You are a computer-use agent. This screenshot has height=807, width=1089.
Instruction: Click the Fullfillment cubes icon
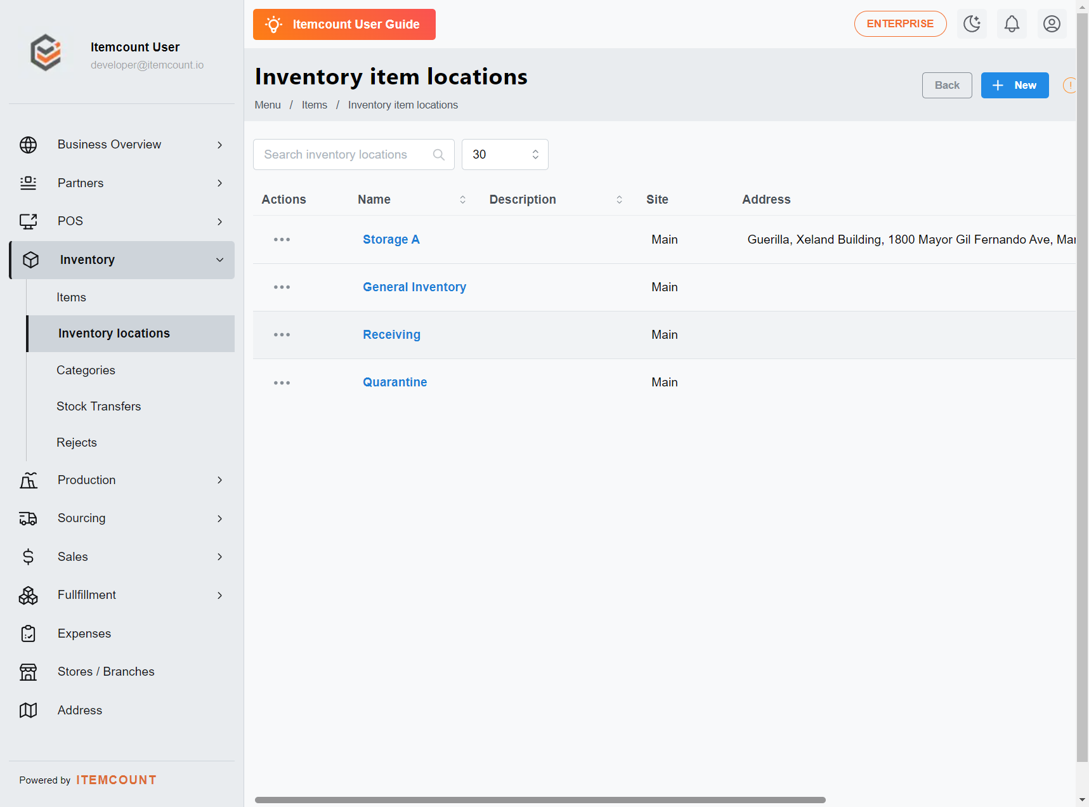(x=28, y=595)
